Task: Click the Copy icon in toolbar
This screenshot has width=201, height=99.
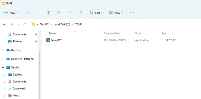Action: click(38, 13)
